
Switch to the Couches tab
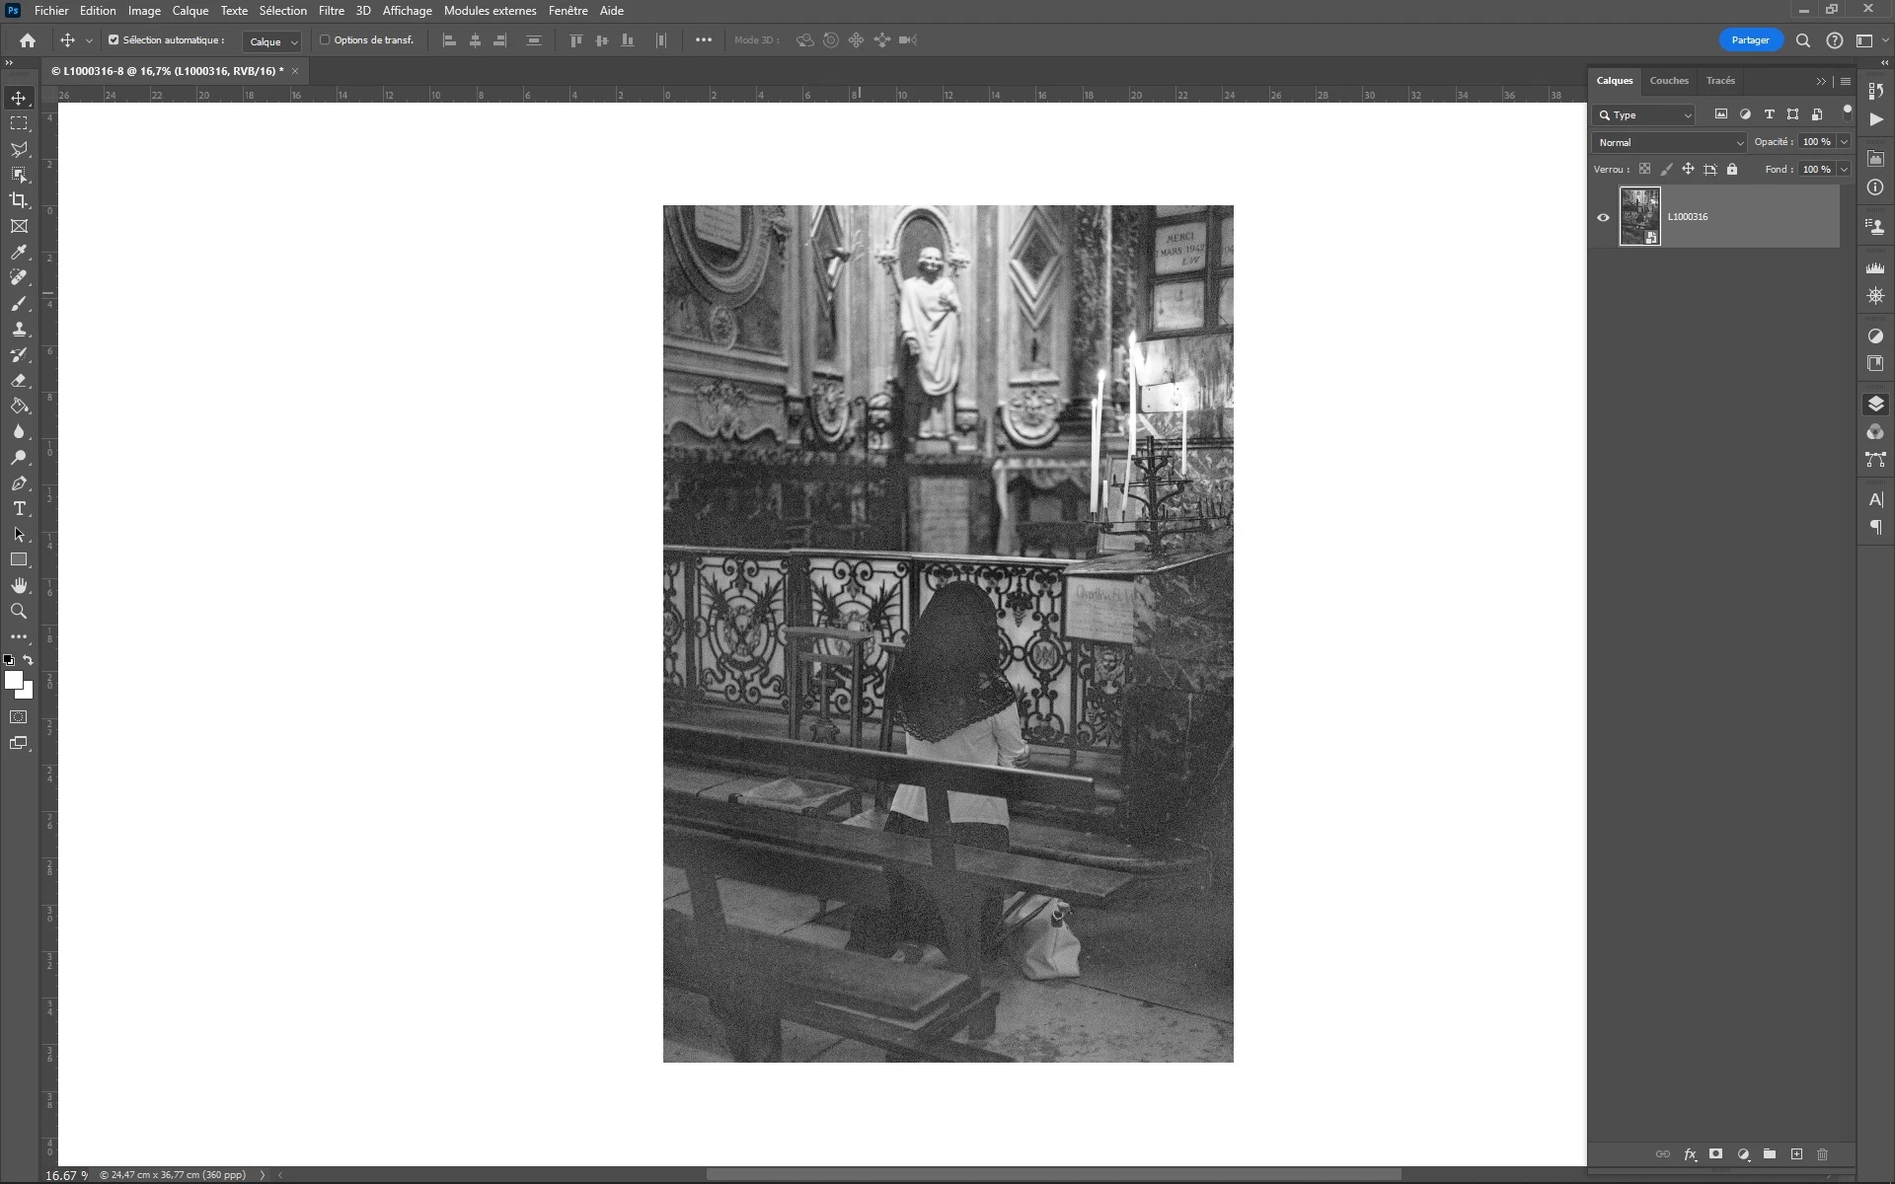[x=1668, y=81]
